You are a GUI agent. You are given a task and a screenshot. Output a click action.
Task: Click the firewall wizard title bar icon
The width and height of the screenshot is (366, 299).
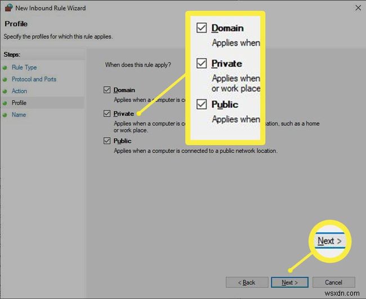(x=9, y=8)
